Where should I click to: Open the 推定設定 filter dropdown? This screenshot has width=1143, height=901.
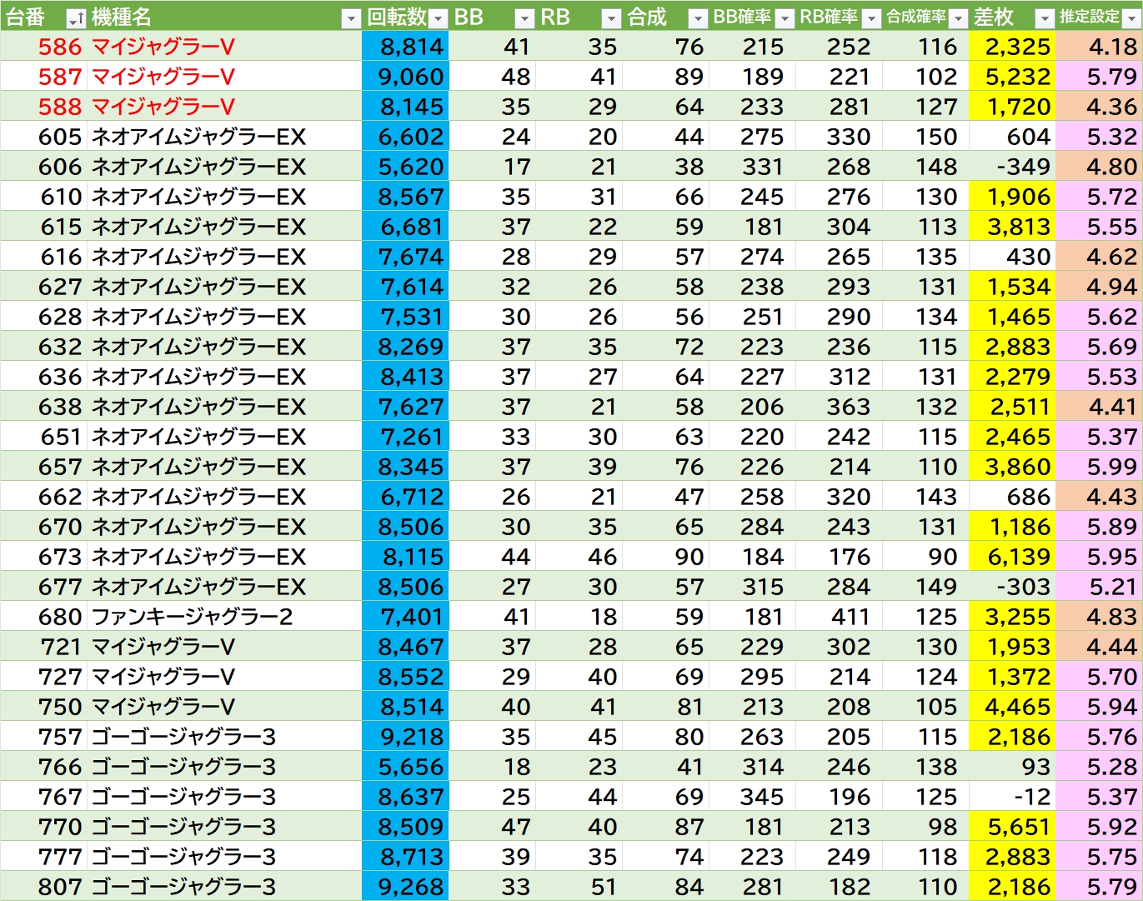tap(1131, 18)
